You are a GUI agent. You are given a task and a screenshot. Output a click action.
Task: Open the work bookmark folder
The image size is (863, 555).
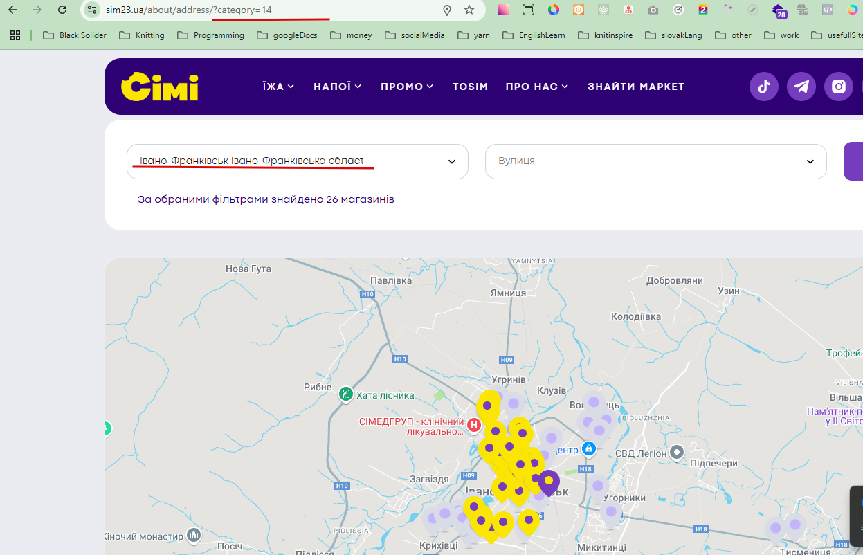(781, 35)
